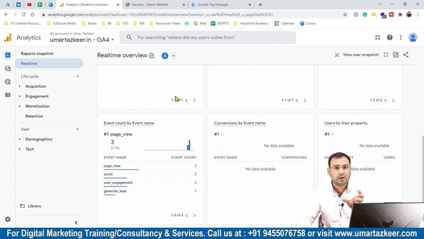Open Reports snapshot
Image resolution: width=424 pixels, height=239 pixels.
(x=37, y=54)
